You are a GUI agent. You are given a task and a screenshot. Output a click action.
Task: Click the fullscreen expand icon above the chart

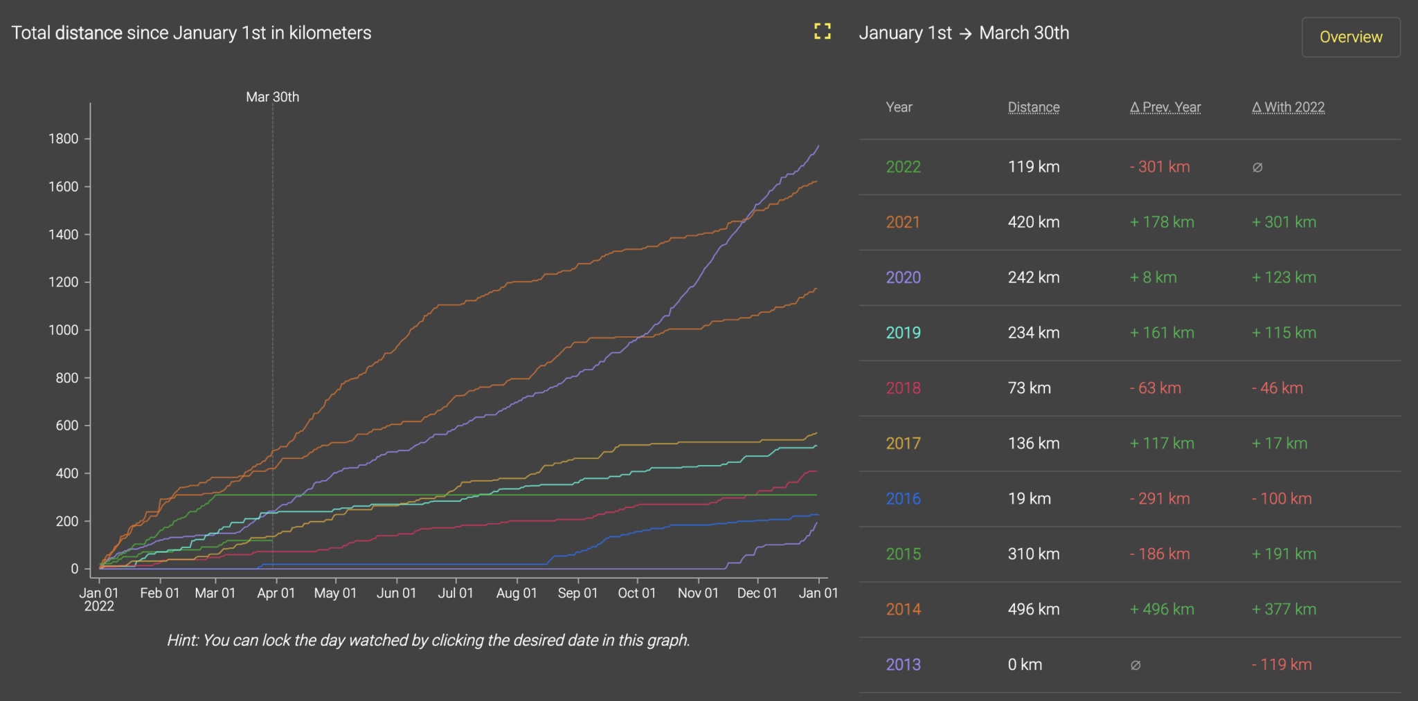[823, 31]
